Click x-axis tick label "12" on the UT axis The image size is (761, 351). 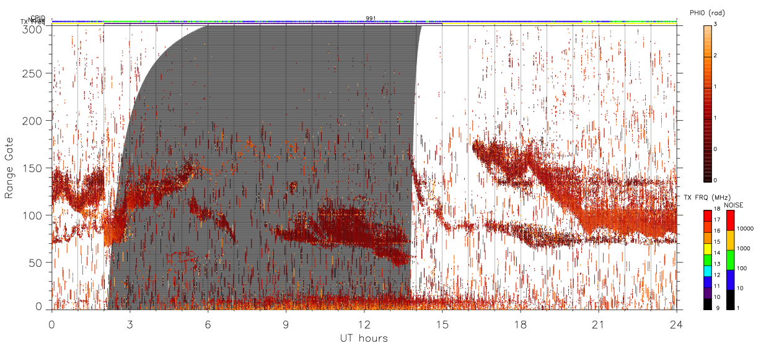coord(364,324)
